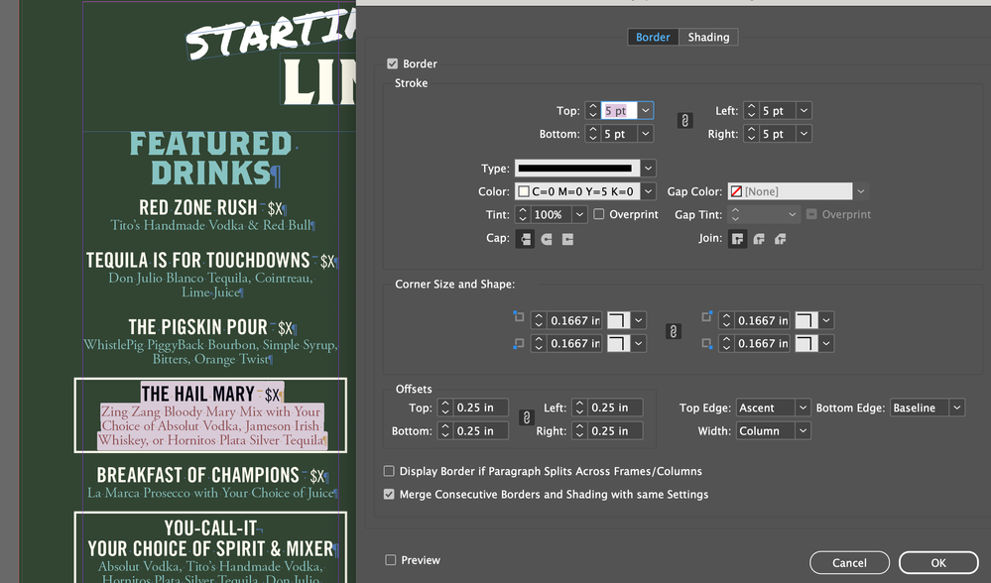The height and width of the screenshot is (583, 991).
Task: Click FEATURED DRINKS title in document
Action: coord(210,159)
